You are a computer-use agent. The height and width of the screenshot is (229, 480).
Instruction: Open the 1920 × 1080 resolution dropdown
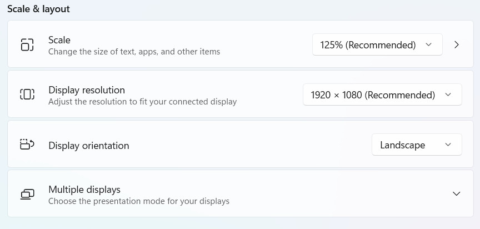click(373, 95)
